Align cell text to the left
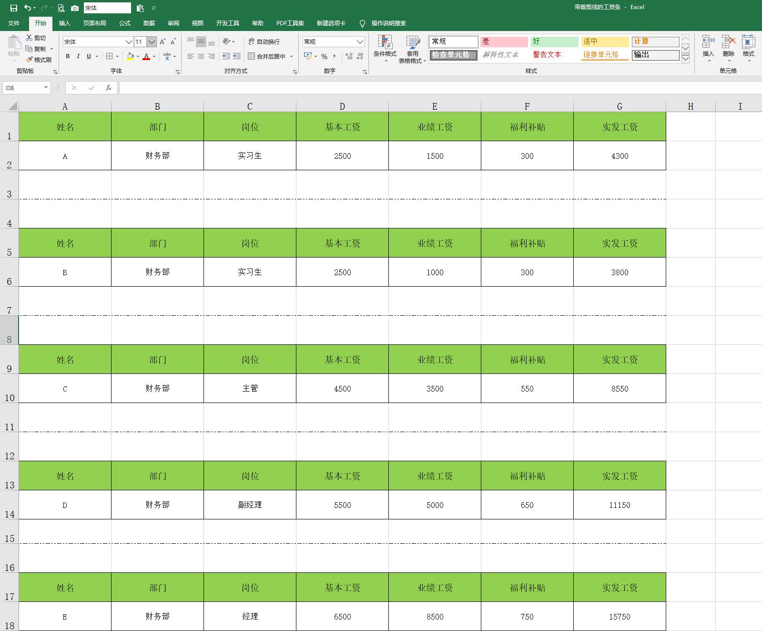Image resolution: width=762 pixels, height=631 pixels. coord(191,56)
